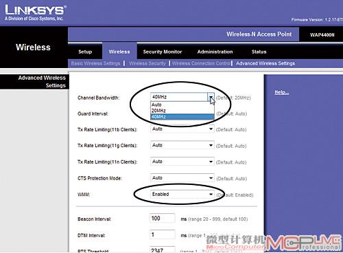The height and width of the screenshot is (253, 343).
Task: Click the Help link
Action: pos(281,92)
